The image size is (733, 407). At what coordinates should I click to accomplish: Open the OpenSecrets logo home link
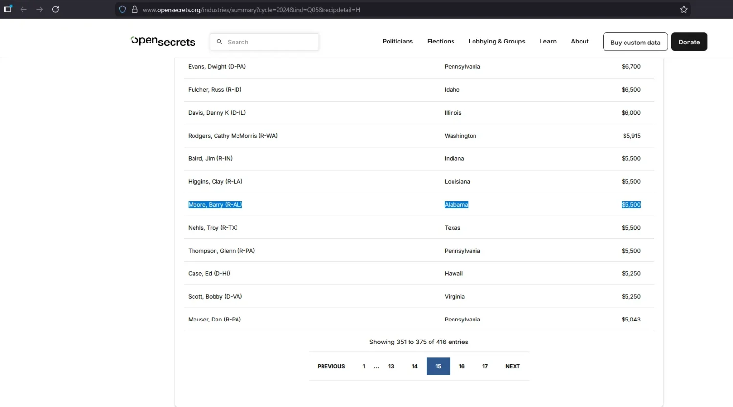pyautogui.click(x=163, y=42)
